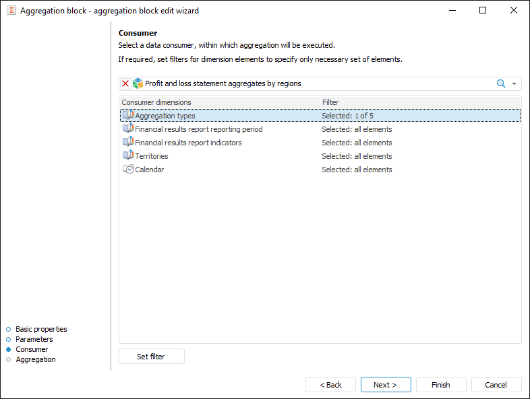Viewport: 530px width, 399px height.
Task: Click the Consumer dimensions column header
Action: pos(156,102)
